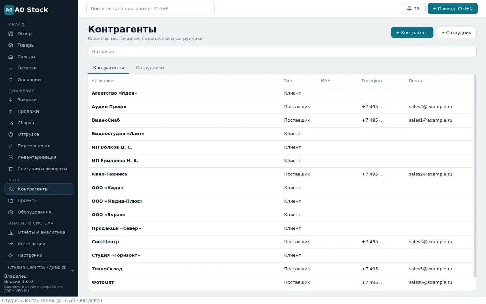Viewport: 486px width, 304px height.
Task: Open the Агентство «Идея» row
Action: [280, 93]
